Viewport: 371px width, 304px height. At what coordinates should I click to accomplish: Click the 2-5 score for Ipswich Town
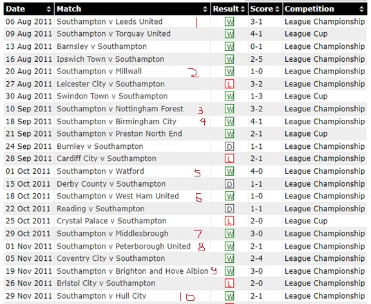tap(256, 59)
